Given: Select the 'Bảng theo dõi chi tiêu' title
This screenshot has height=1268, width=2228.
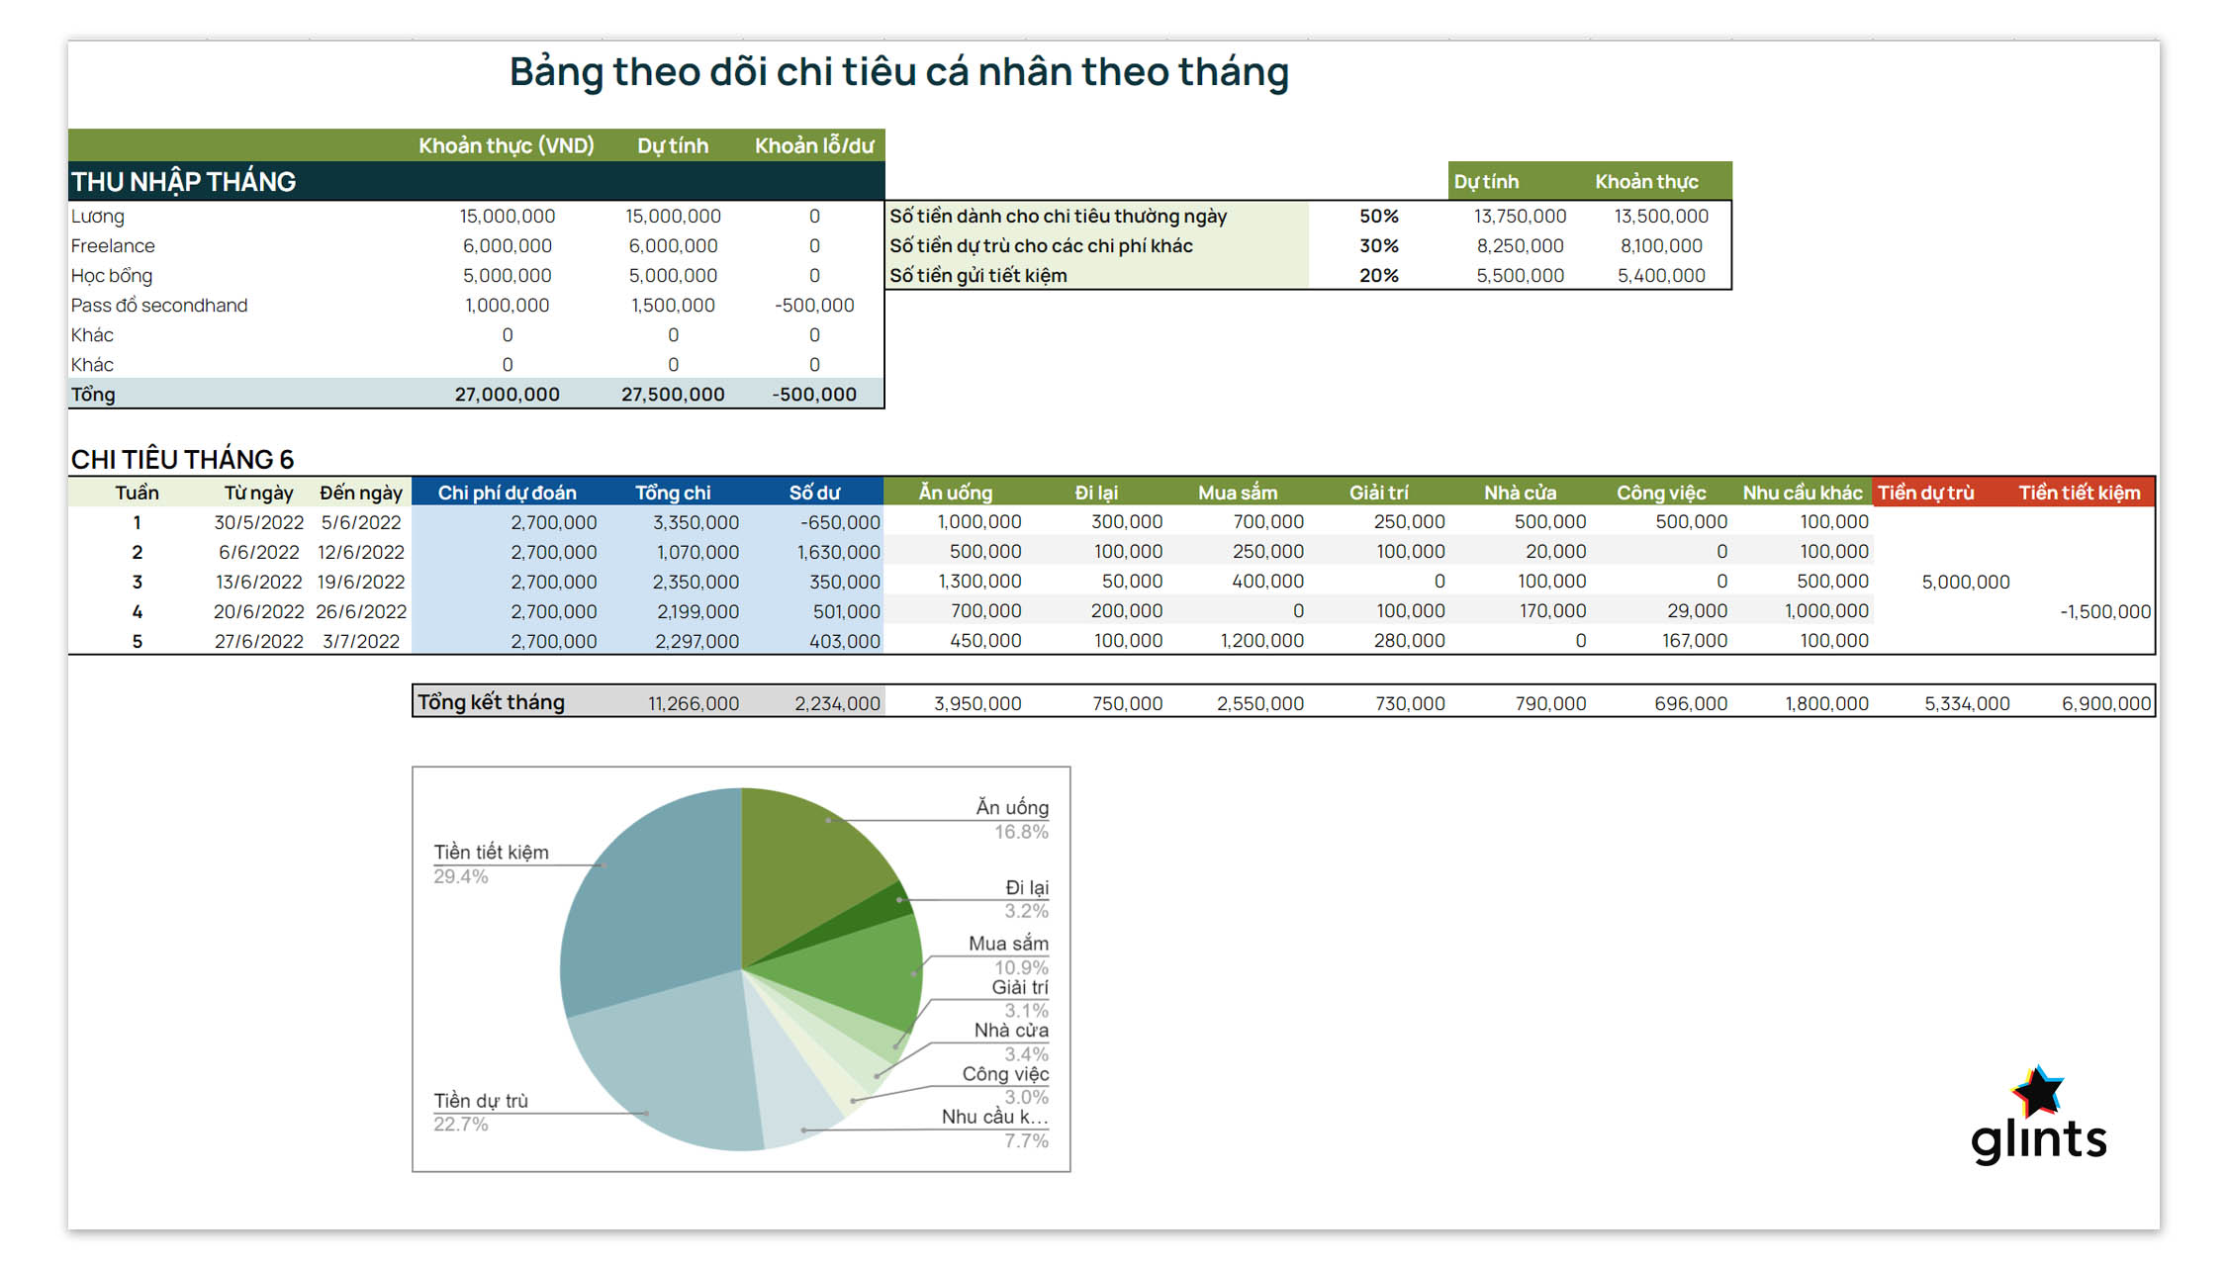Looking at the screenshot, I should tap(898, 72).
